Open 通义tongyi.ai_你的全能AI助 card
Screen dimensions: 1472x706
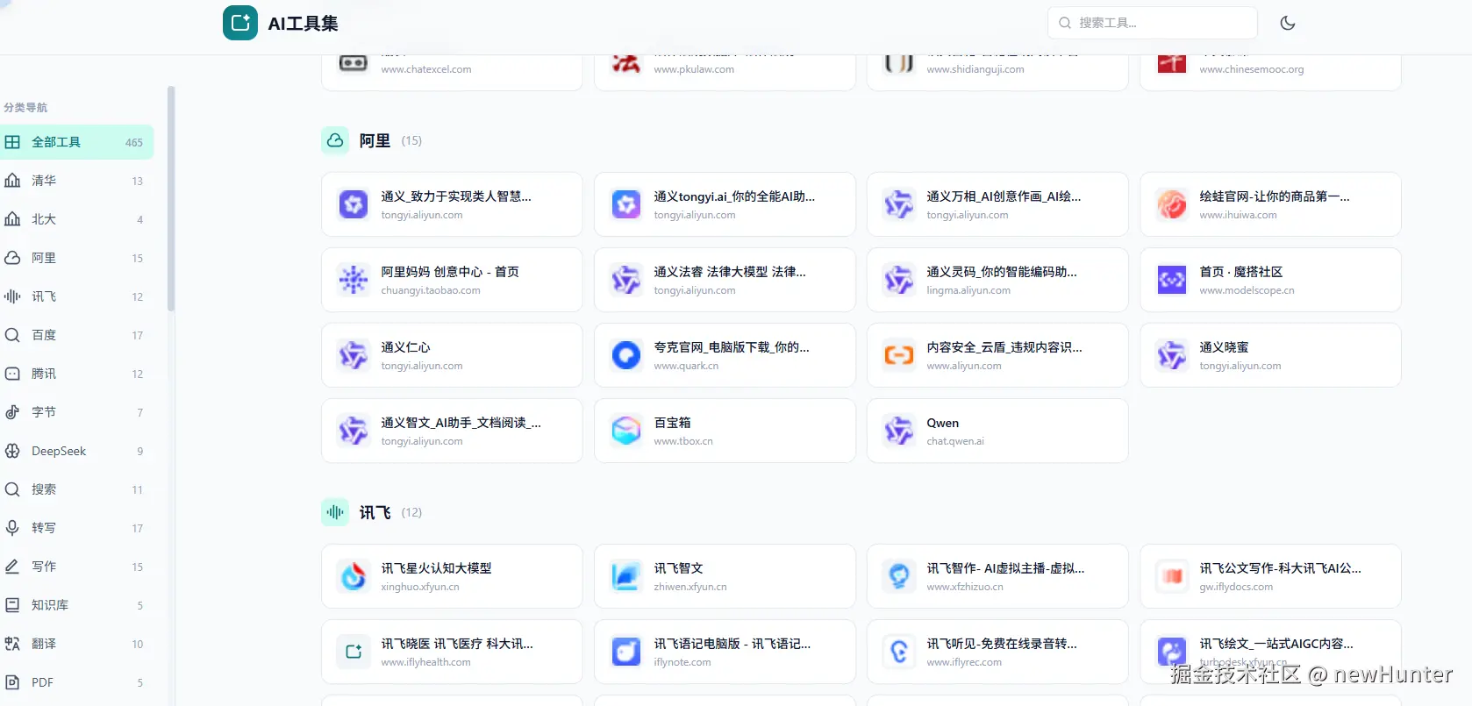(x=725, y=204)
